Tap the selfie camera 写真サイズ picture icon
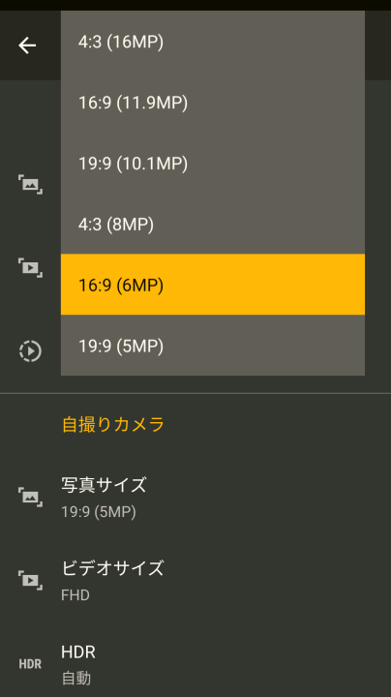Image resolution: width=391 pixels, height=697 pixels. click(x=30, y=497)
